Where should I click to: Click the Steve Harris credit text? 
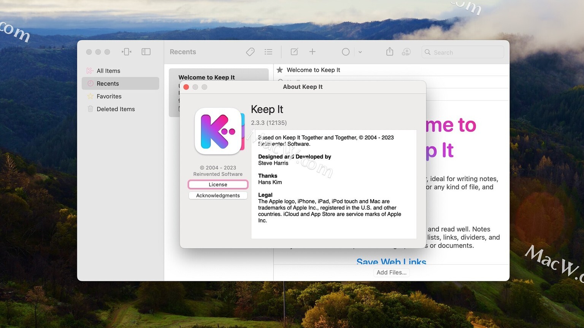click(x=273, y=163)
